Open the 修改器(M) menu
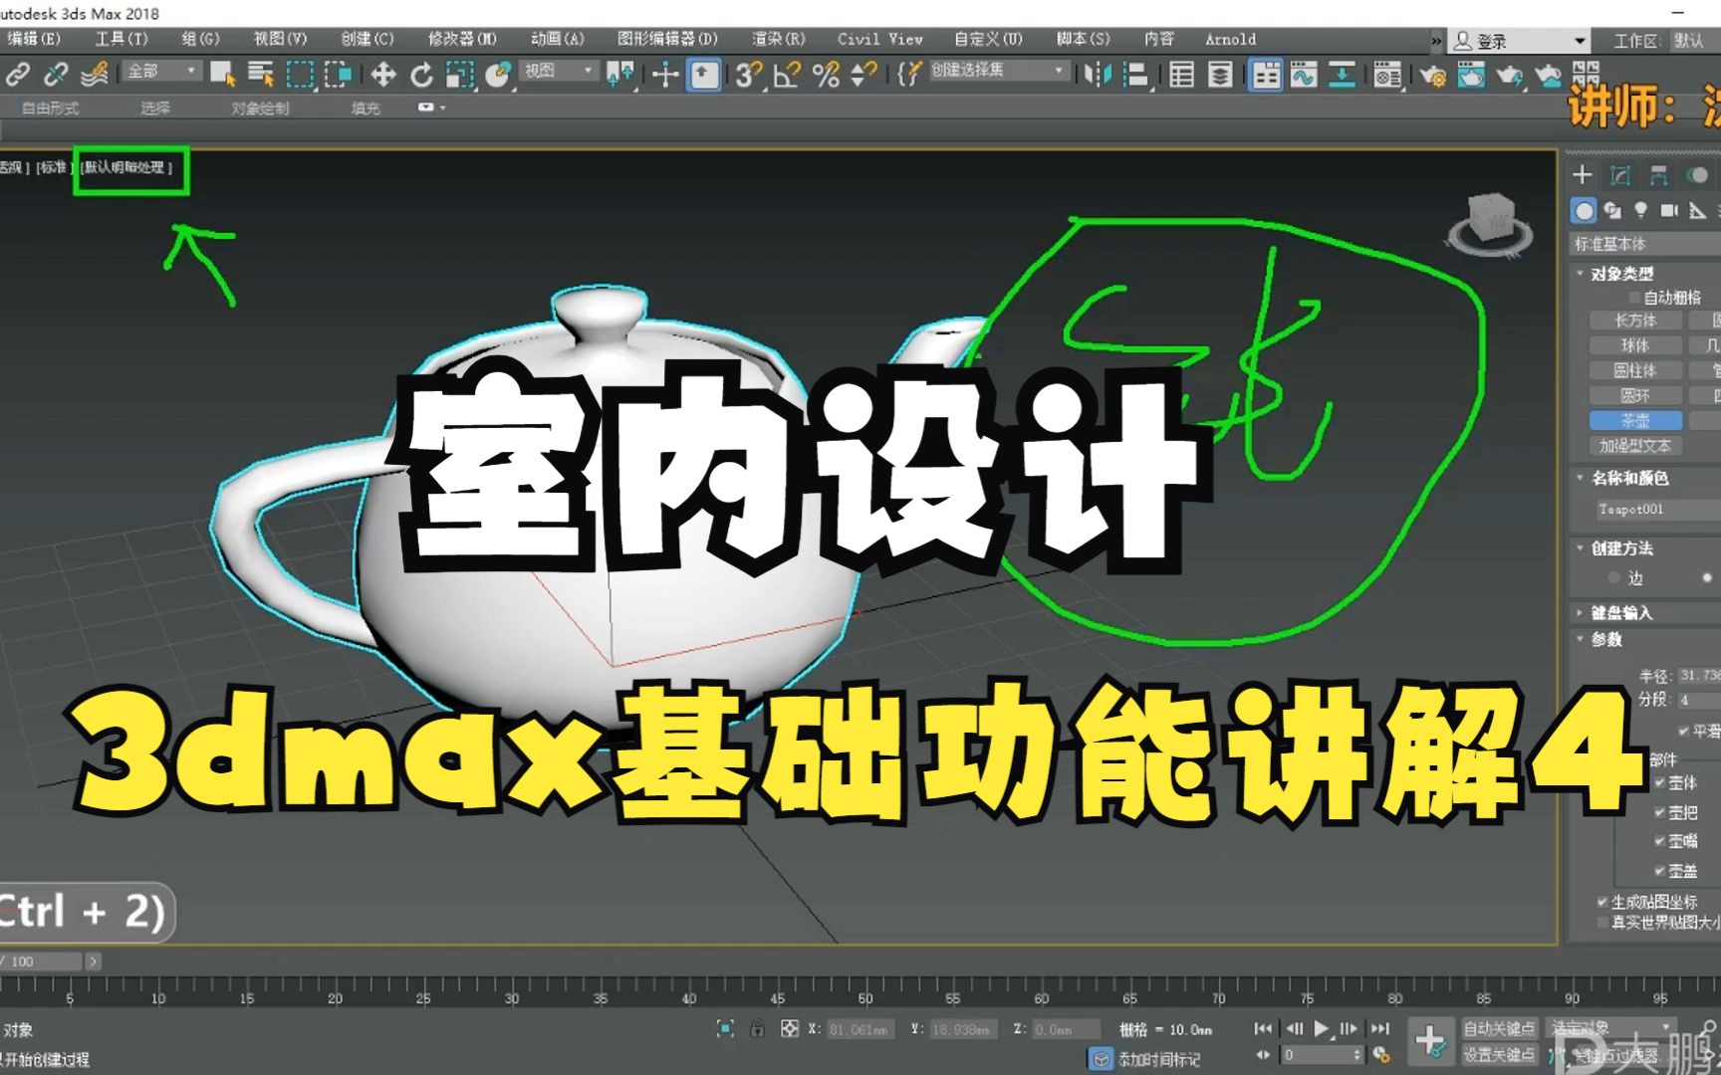The width and height of the screenshot is (1721, 1075). pos(460,39)
